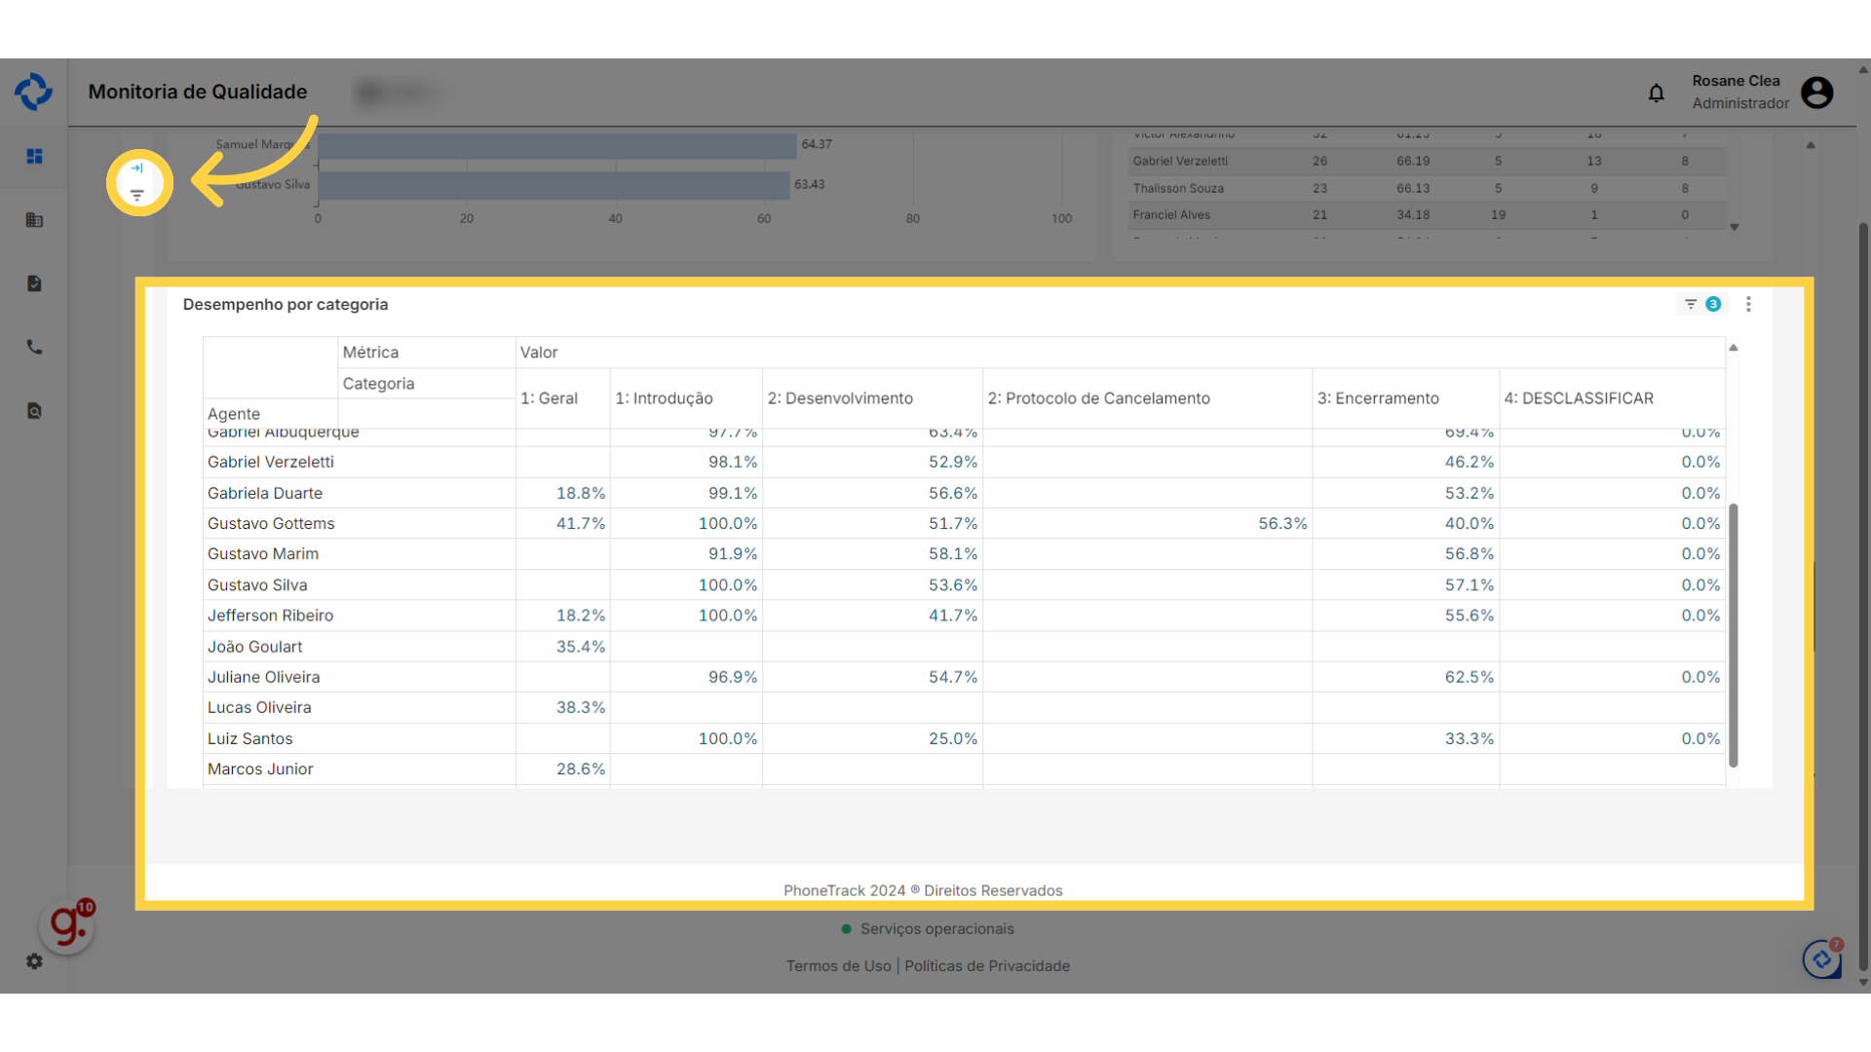Open the dashboard grid icon in sidebar
Viewport: 1871px width, 1052px height.
[x=34, y=156]
